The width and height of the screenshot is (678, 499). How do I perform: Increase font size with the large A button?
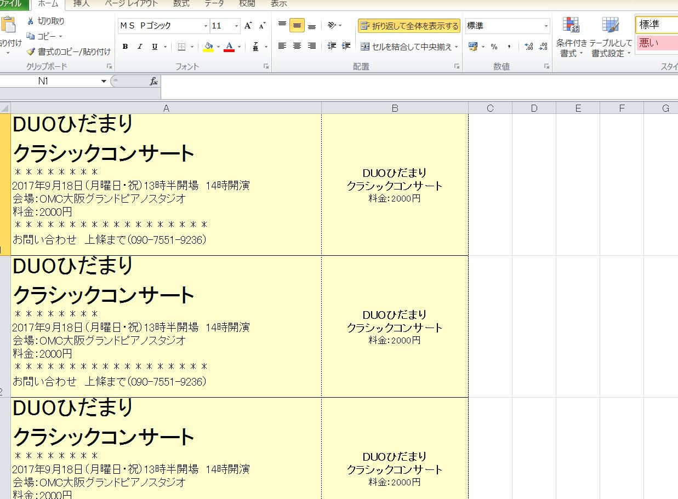point(248,26)
